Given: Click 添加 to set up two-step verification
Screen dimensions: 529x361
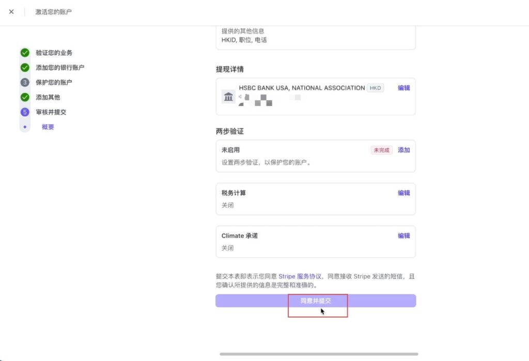Looking at the screenshot, I should [403, 150].
